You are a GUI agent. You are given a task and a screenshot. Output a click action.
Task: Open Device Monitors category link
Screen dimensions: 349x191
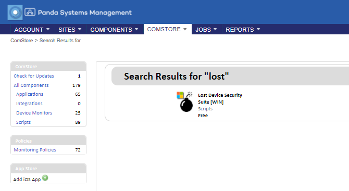(x=34, y=113)
